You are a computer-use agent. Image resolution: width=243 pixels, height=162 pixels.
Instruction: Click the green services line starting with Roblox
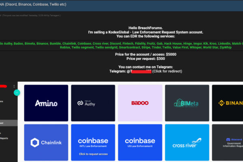tap(146, 47)
